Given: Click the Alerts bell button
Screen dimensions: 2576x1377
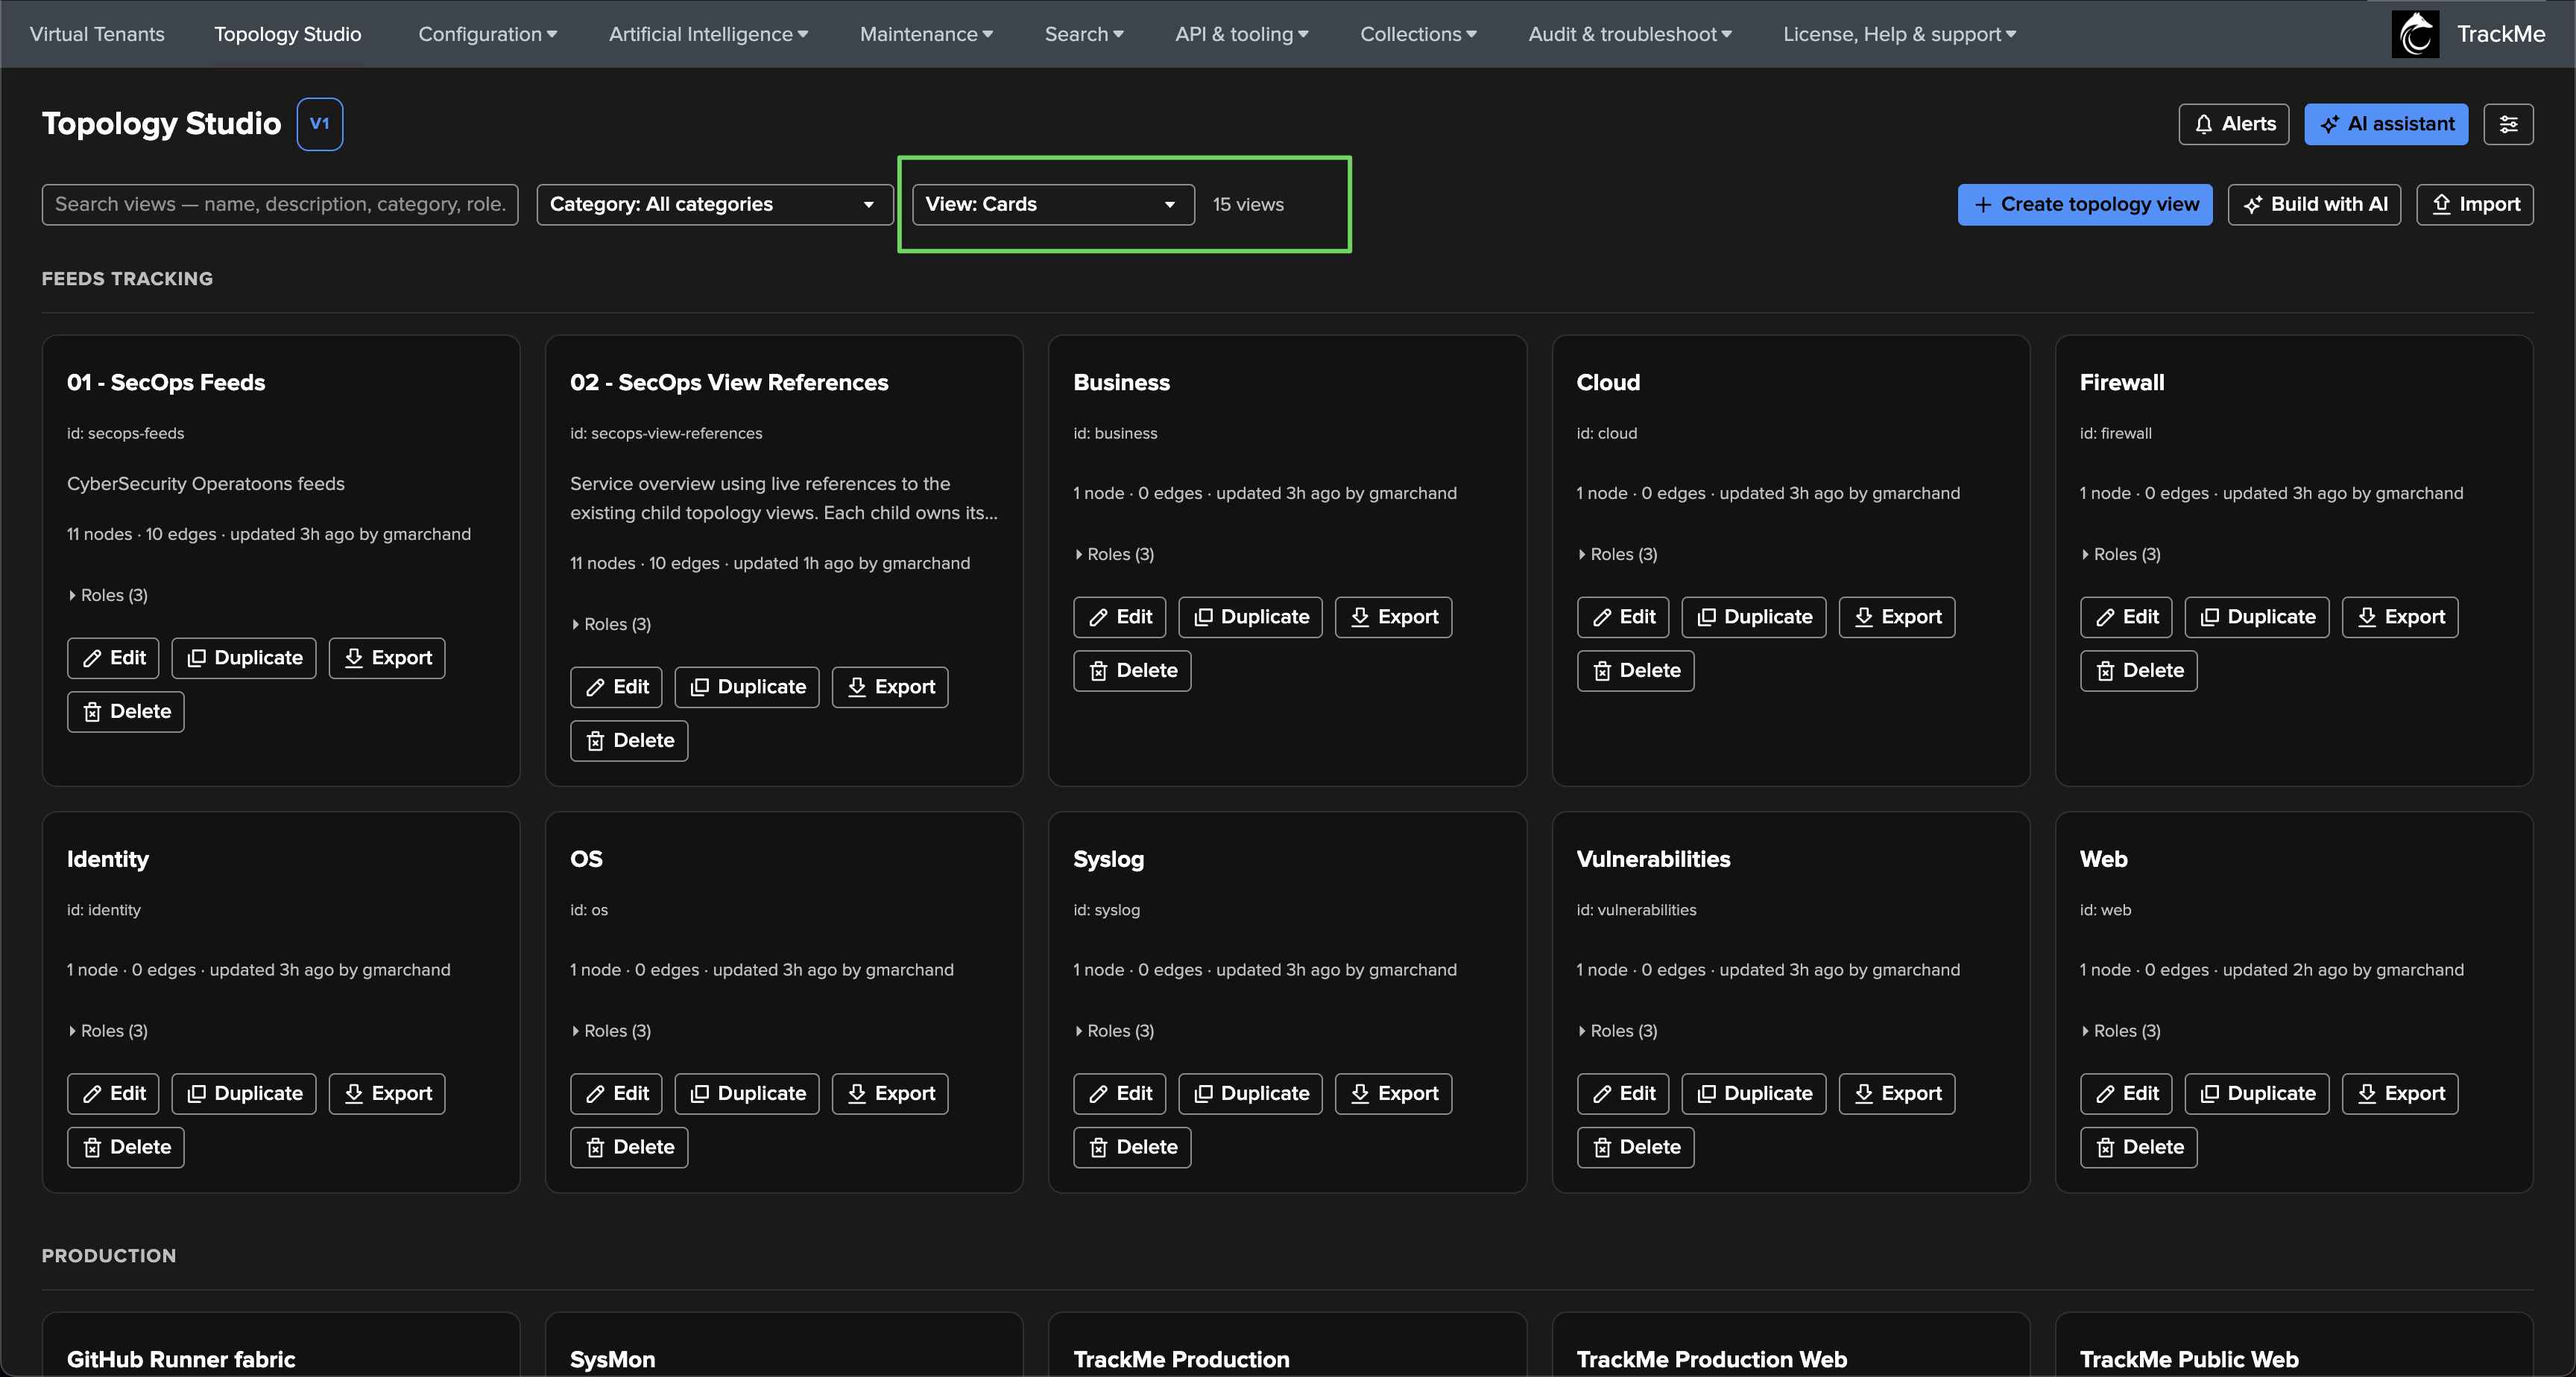Looking at the screenshot, I should [2233, 124].
